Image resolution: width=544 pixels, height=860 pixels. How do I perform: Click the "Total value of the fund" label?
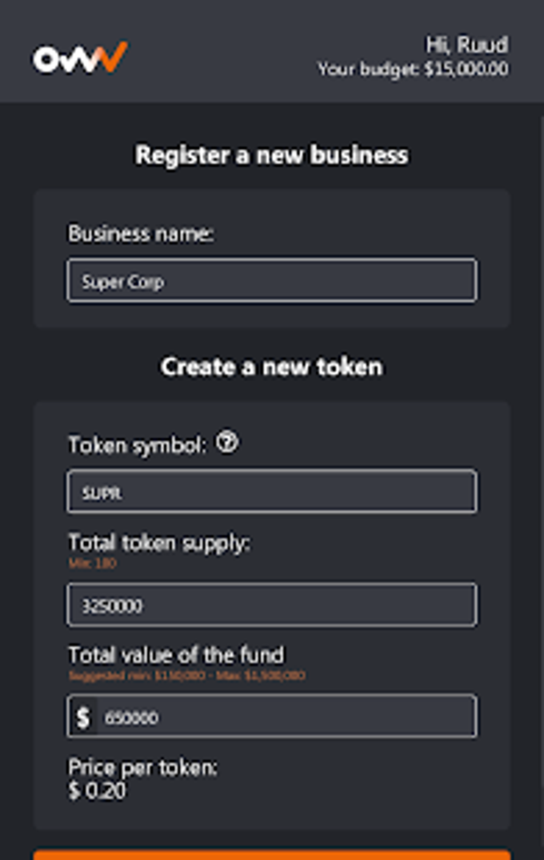[176, 655]
